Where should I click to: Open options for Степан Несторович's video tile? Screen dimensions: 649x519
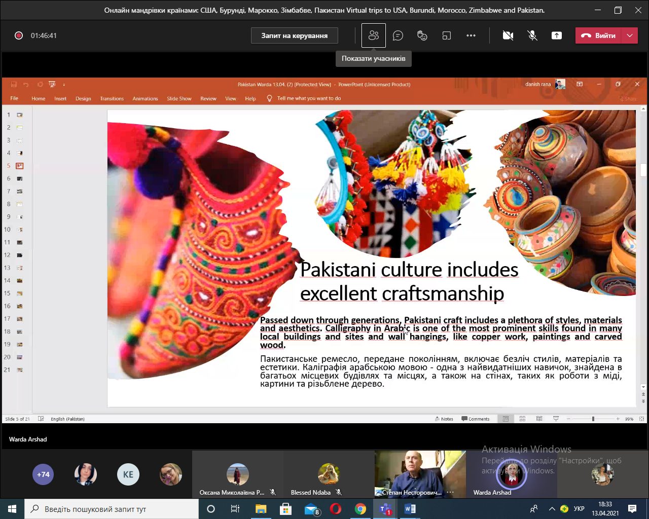[x=450, y=492]
